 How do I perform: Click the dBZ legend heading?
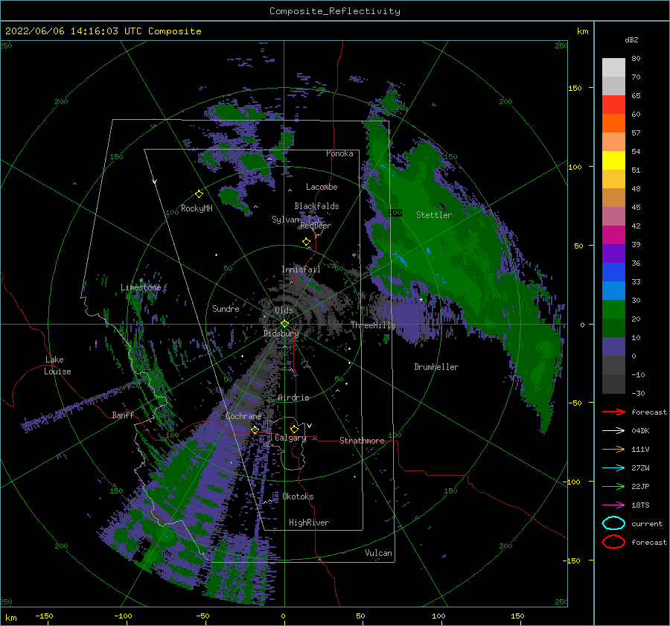[631, 40]
